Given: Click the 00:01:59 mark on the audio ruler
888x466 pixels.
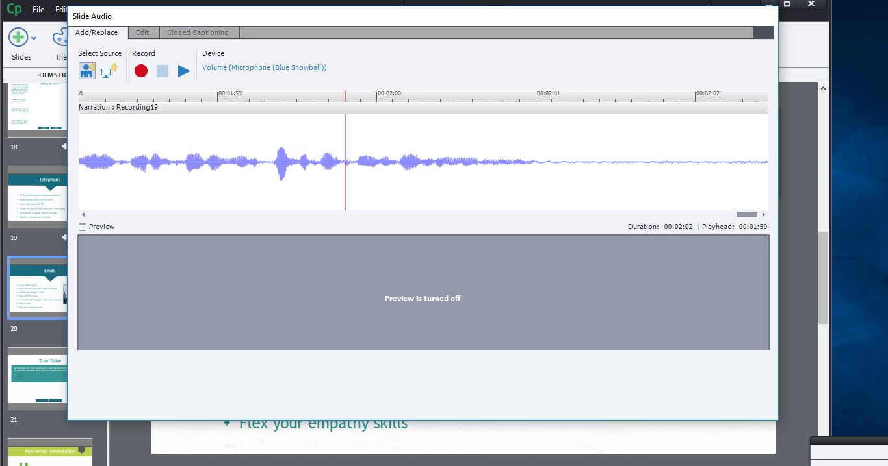Looking at the screenshot, I should [230, 93].
